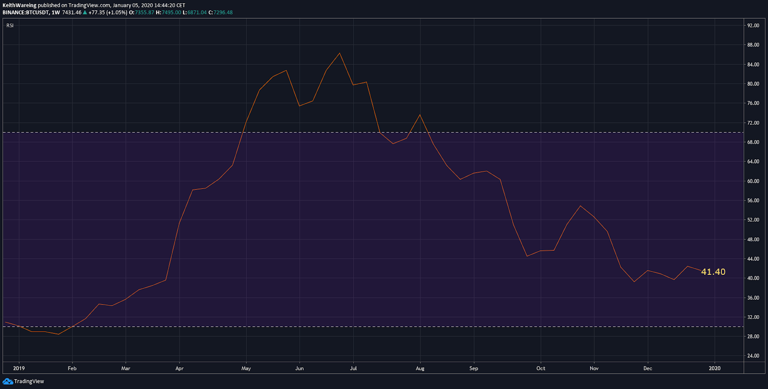768x389 pixels.
Task: Click the 84.00 price axis label
Action: click(x=753, y=64)
